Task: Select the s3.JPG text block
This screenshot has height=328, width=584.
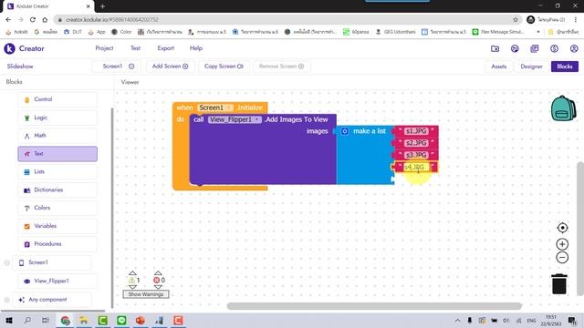Action: tap(416, 155)
